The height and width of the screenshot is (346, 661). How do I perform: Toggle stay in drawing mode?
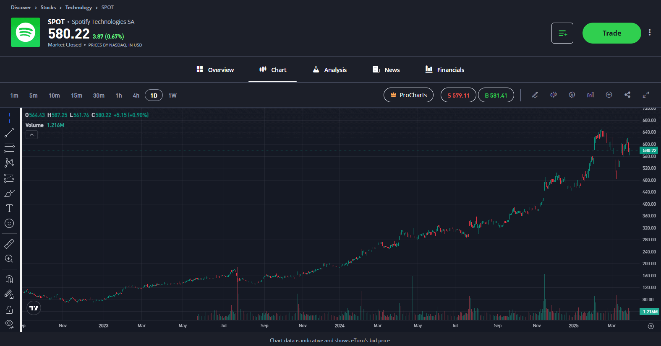pyautogui.click(x=9, y=294)
